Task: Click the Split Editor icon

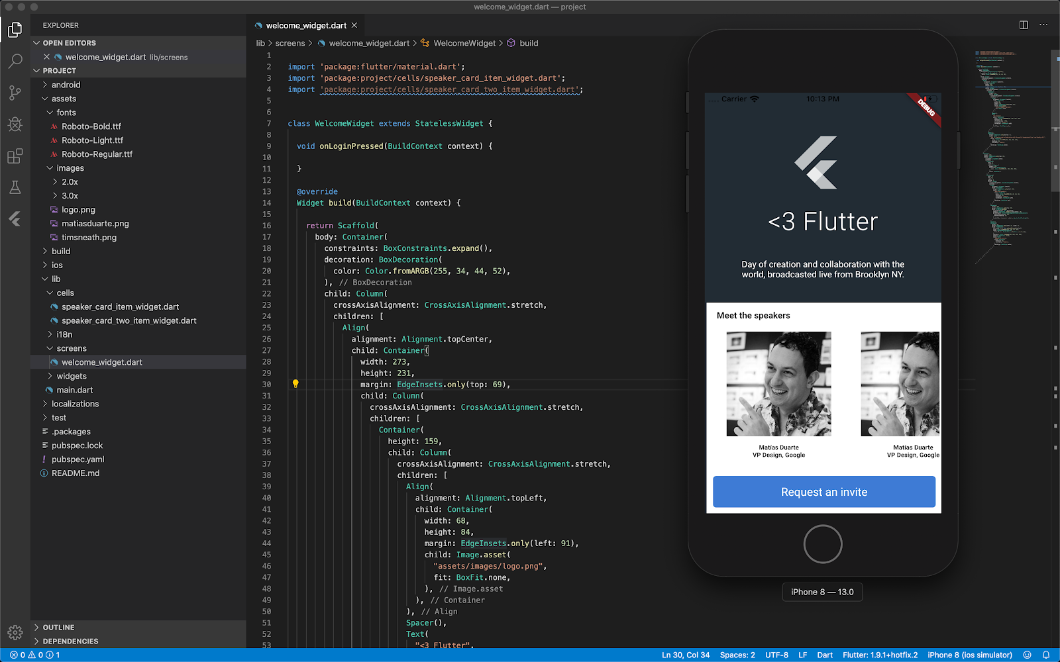Action: pos(1024,25)
